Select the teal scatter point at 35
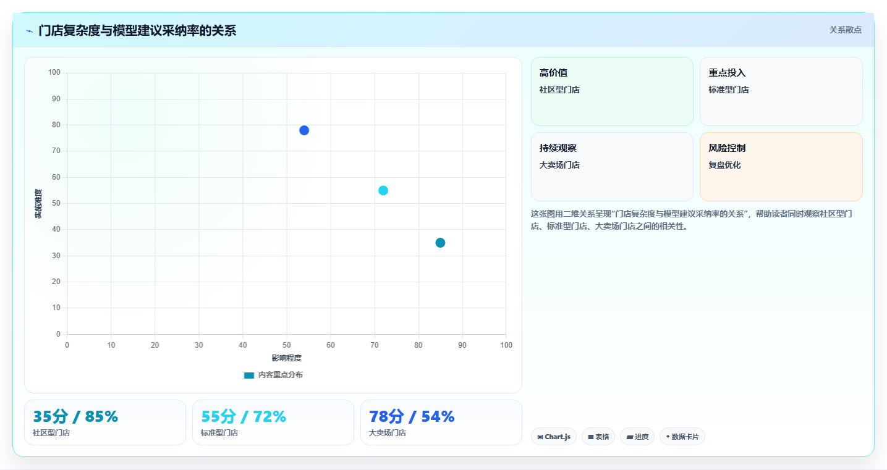This screenshot has width=887, height=470. [440, 243]
